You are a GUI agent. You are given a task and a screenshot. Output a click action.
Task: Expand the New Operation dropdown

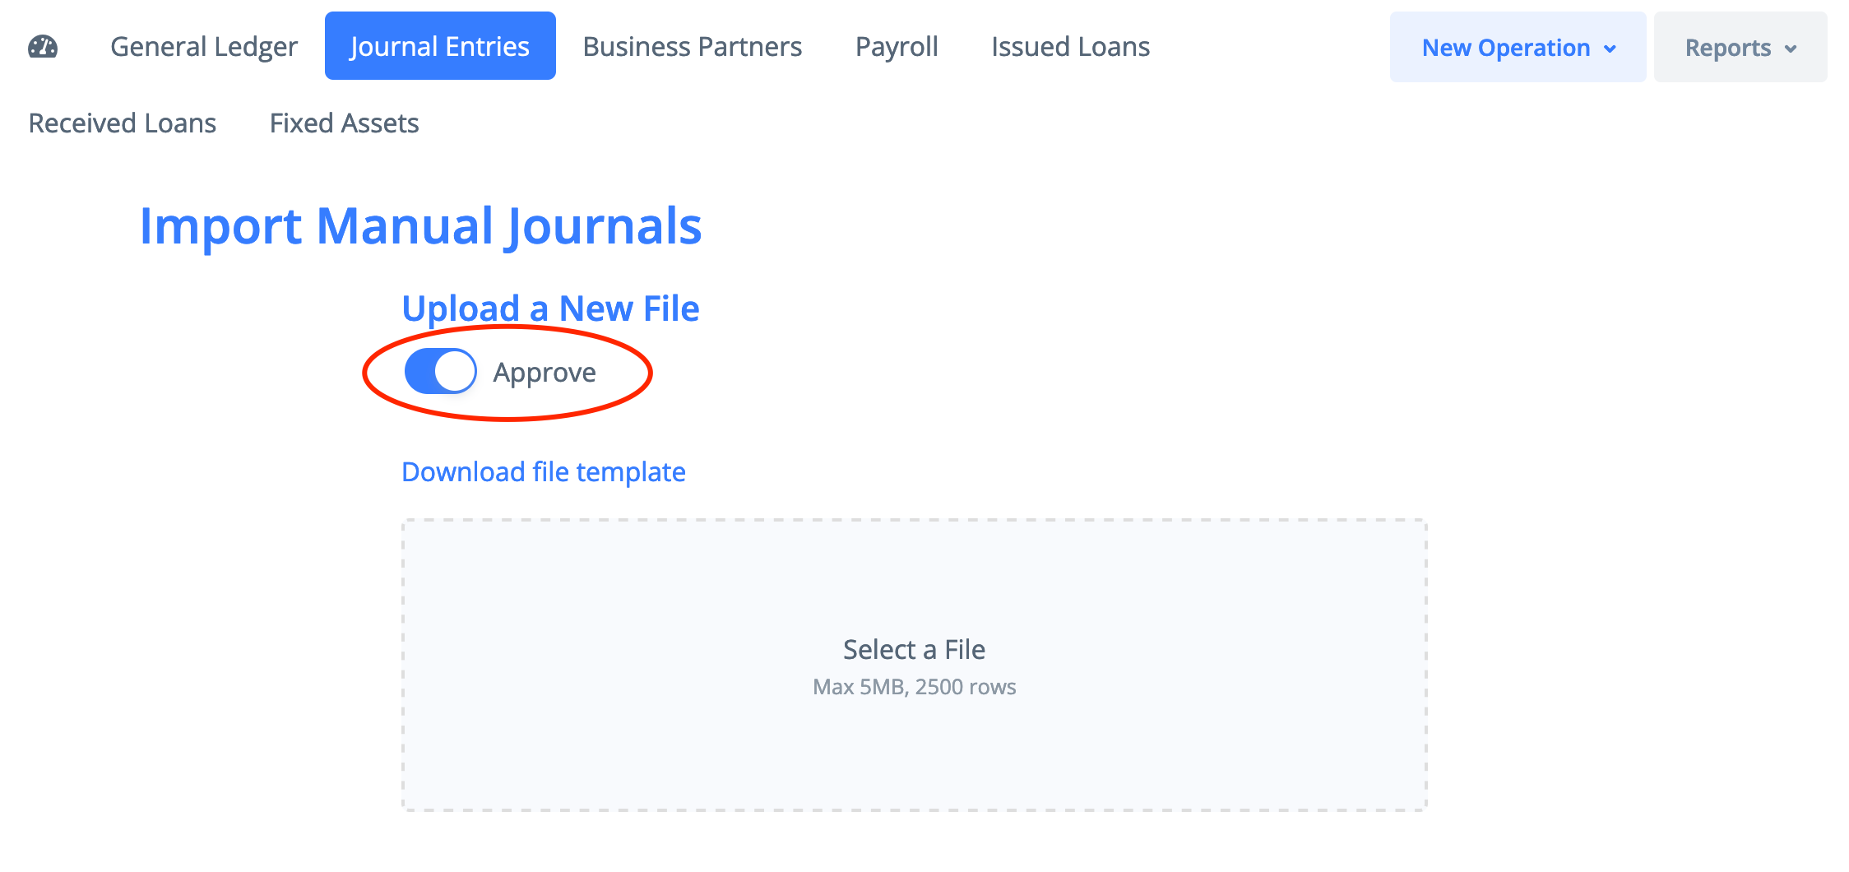(x=1518, y=47)
